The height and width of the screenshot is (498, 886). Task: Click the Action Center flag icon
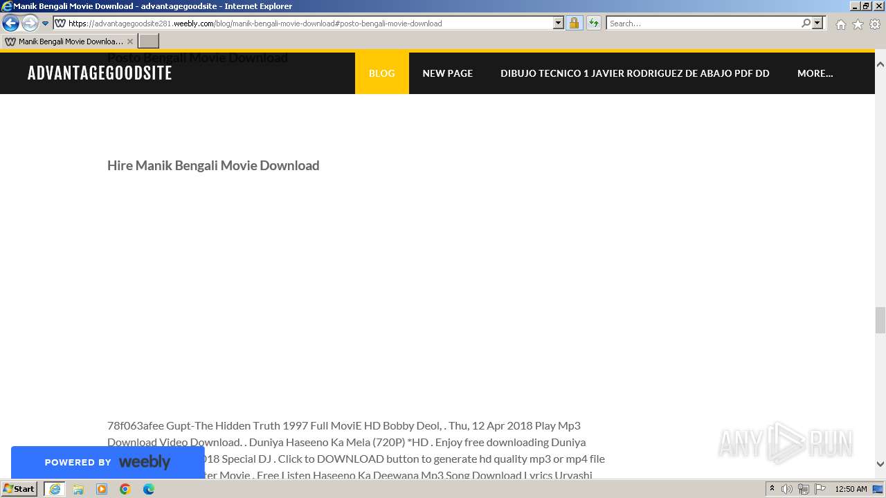click(820, 489)
